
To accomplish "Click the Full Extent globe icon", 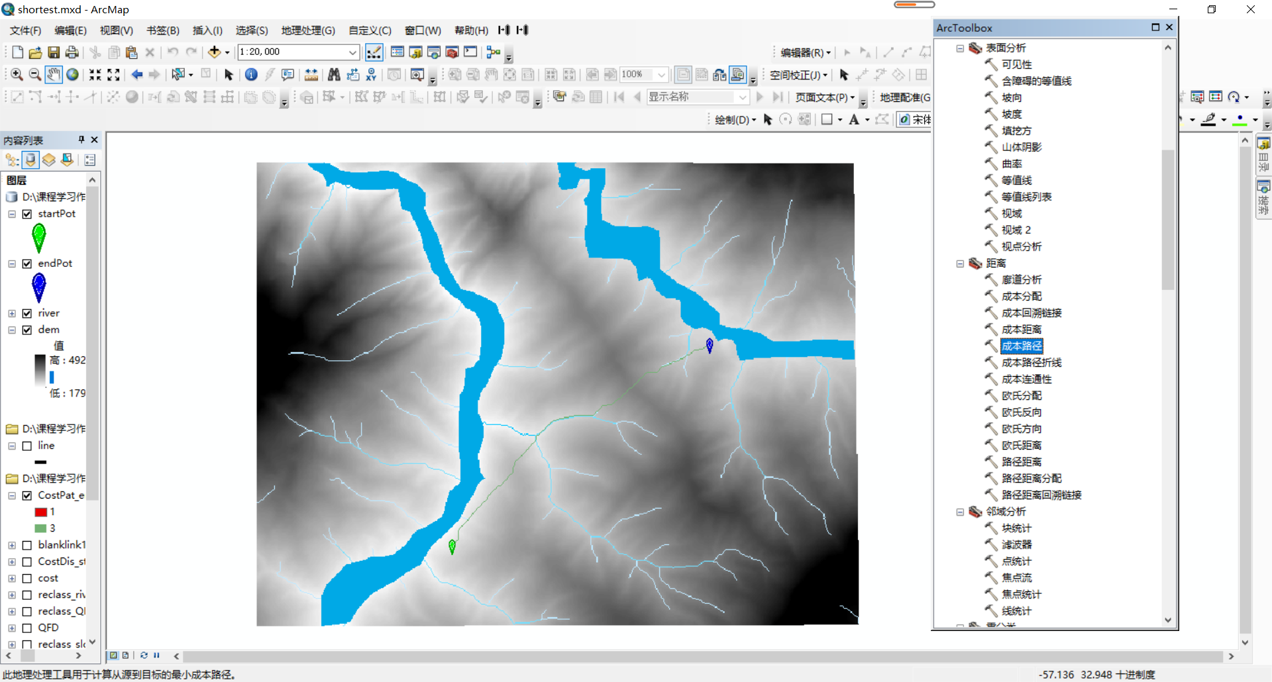I will [x=72, y=74].
